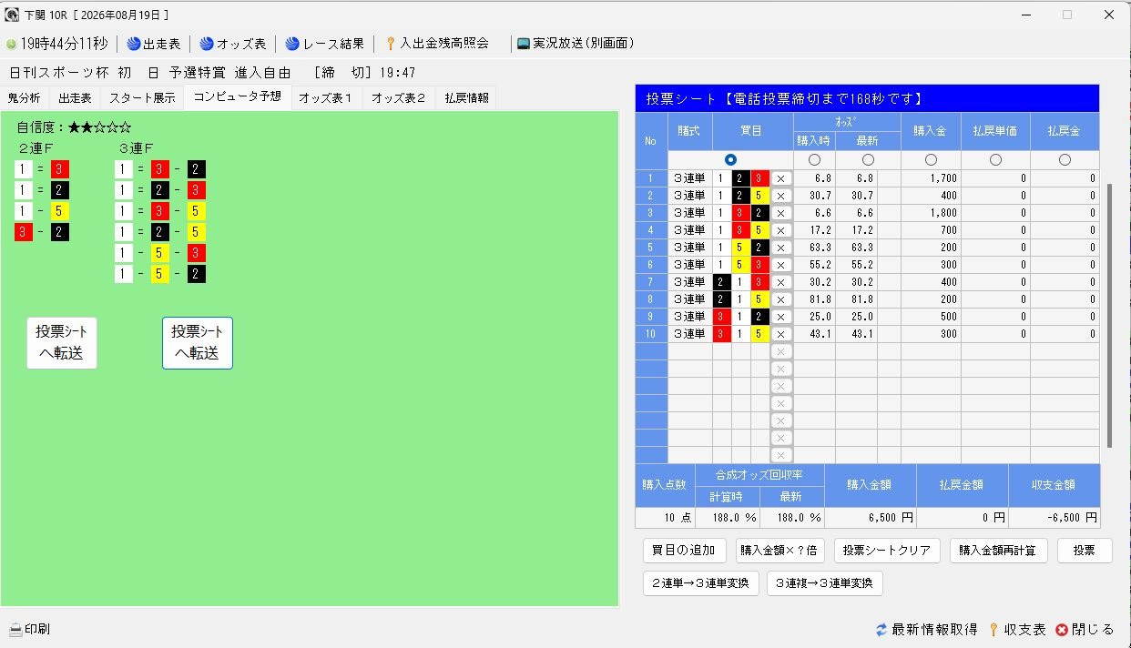Screen dimensions: 1131x648
Task: Open オッズ表 from the top toolbar
Action: 232,43
